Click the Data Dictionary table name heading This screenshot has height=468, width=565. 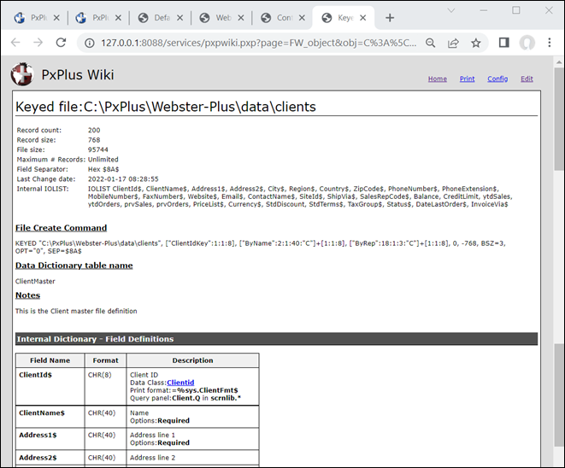coord(74,266)
